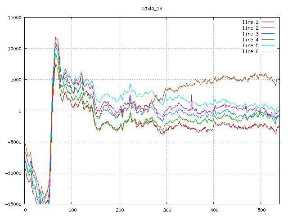Image resolution: width=288 pixels, height=216 pixels.
Task: Click the chart title m2540_18
Action: pos(151,9)
